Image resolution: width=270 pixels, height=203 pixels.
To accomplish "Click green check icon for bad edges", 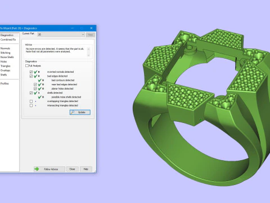I will 35,76.
